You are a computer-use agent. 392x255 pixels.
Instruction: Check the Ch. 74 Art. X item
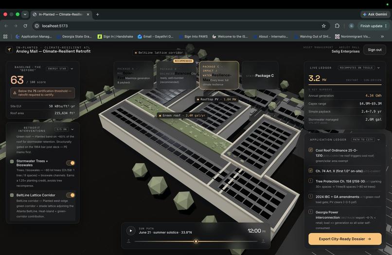click(x=310, y=170)
